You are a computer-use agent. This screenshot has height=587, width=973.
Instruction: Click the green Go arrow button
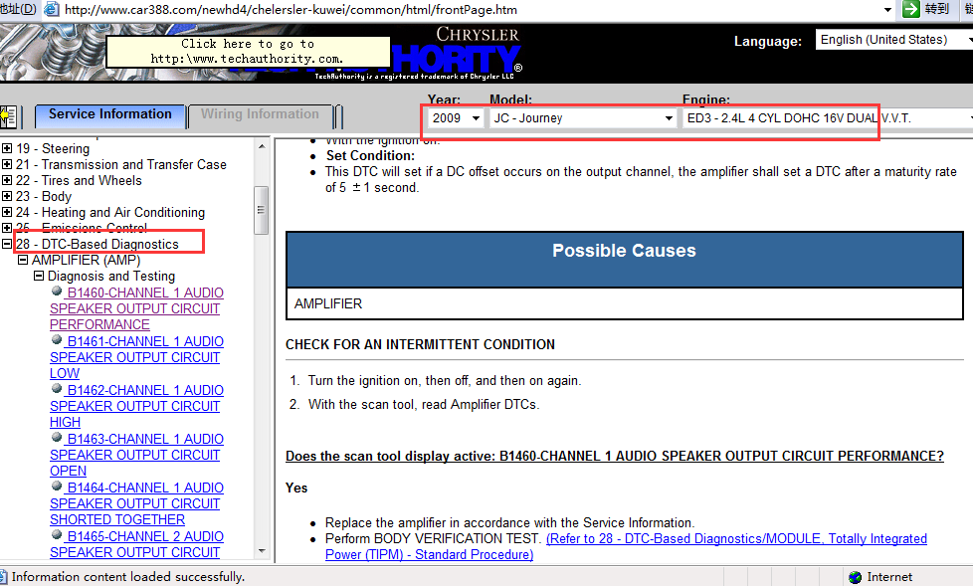[x=911, y=9]
